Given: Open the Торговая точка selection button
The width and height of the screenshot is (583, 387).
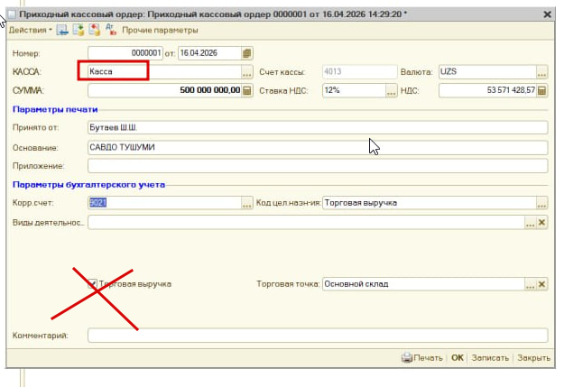Looking at the screenshot, I should pyautogui.click(x=530, y=284).
